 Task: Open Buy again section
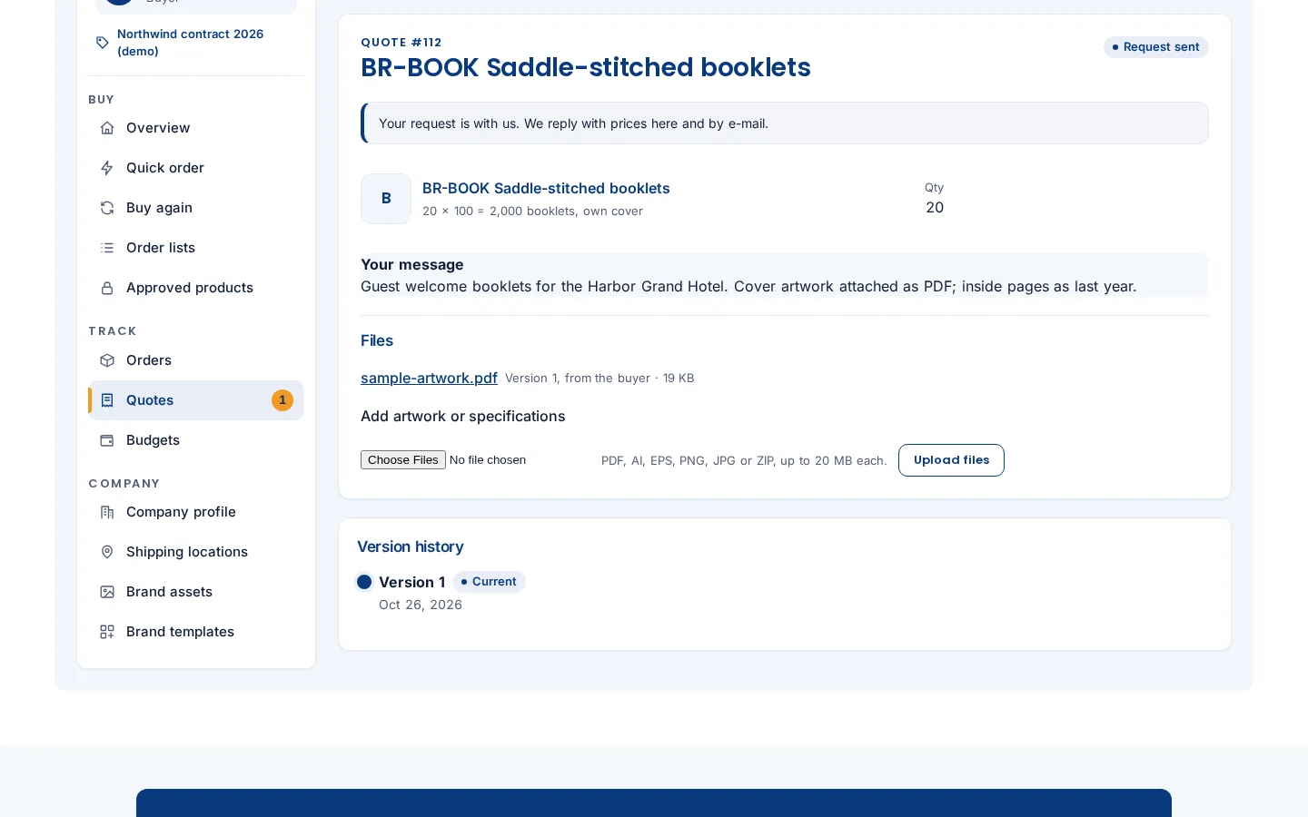tap(196, 208)
